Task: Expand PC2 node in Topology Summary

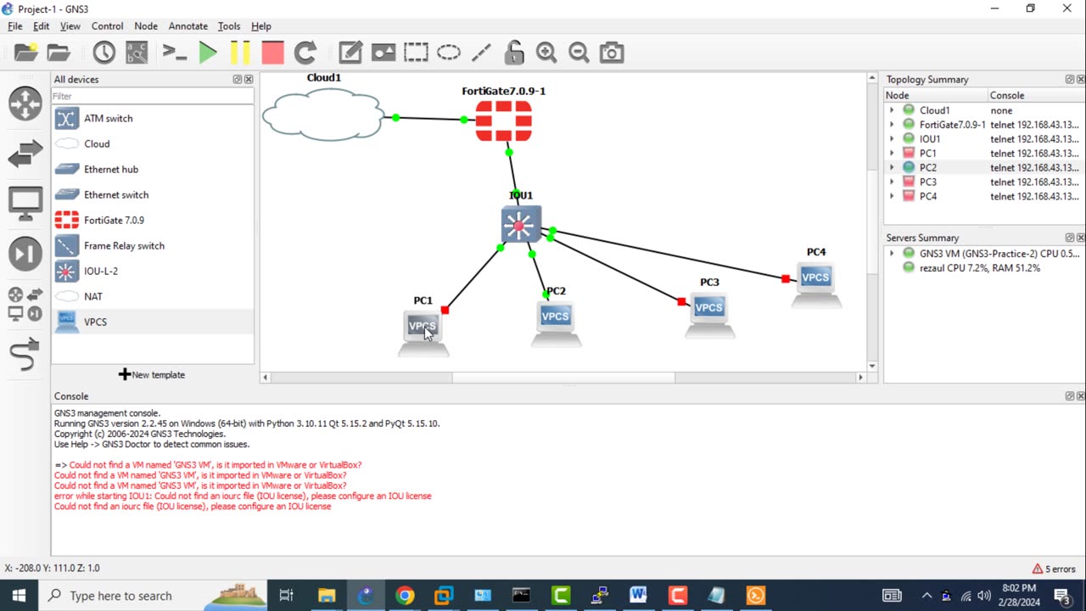Action: point(892,167)
